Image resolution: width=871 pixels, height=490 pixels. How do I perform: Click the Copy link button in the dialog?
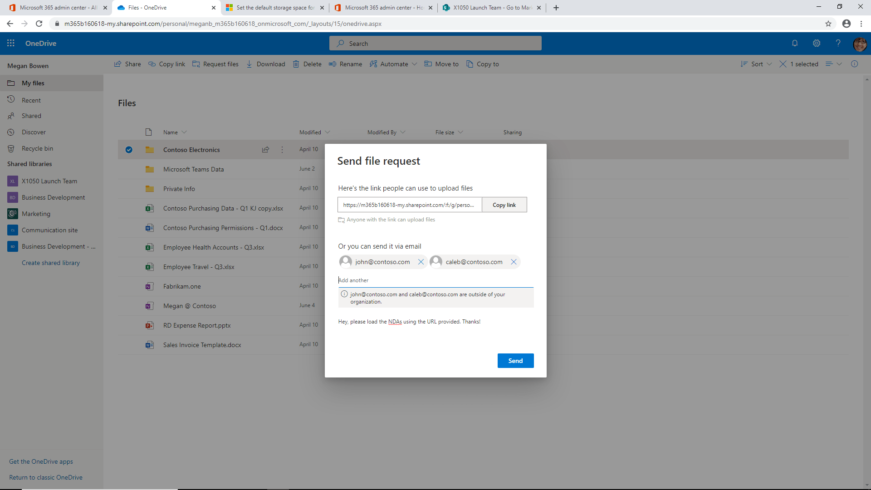coord(504,205)
